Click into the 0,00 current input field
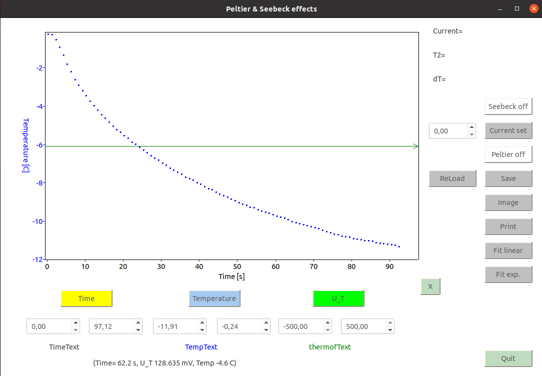The image size is (542, 376). (x=448, y=131)
